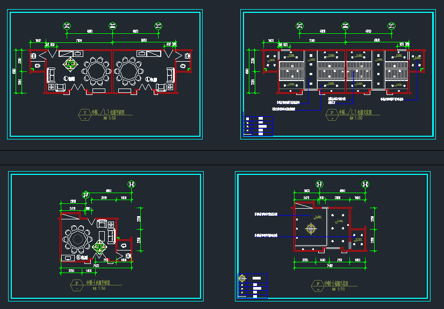Select hexagon title marker under bottom-left plan
The height and width of the screenshot is (309, 444).
click(x=77, y=284)
